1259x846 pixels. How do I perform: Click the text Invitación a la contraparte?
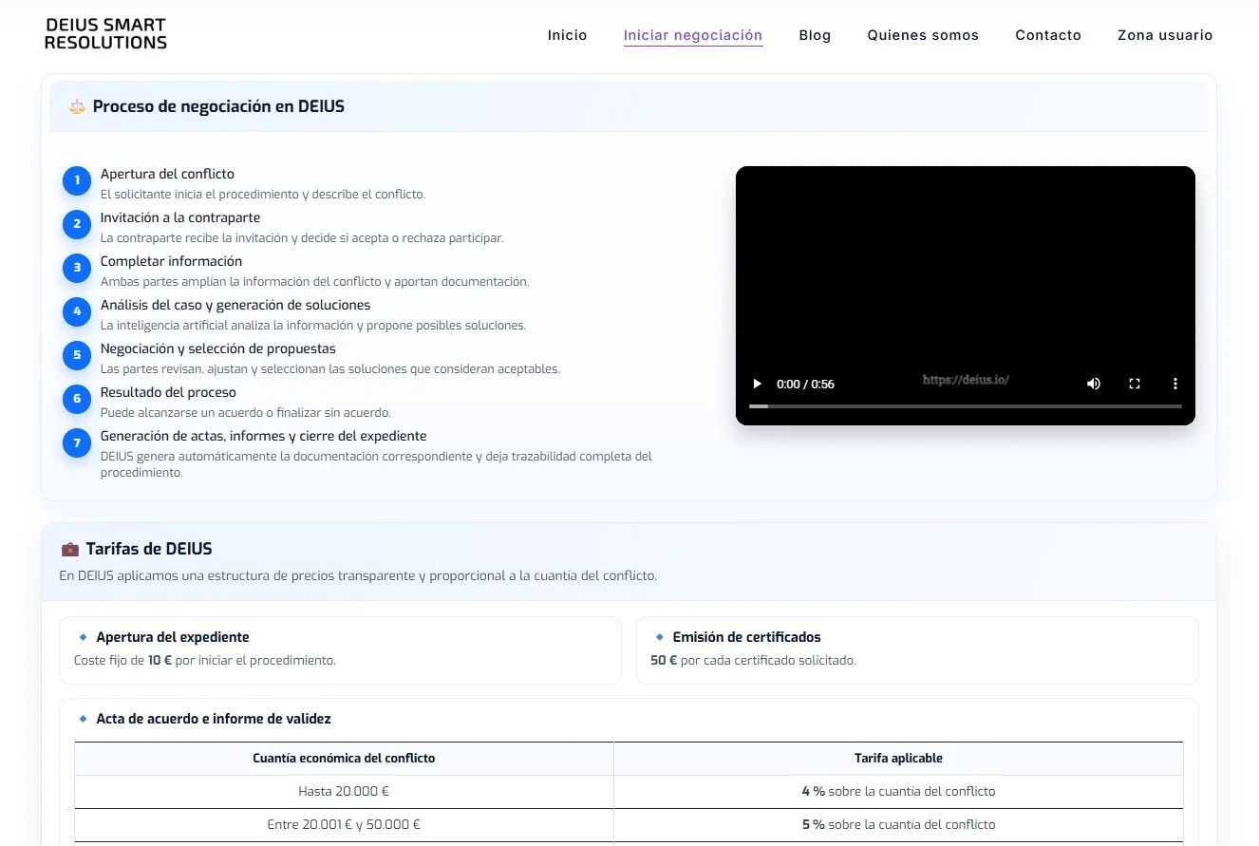click(180, 217)
